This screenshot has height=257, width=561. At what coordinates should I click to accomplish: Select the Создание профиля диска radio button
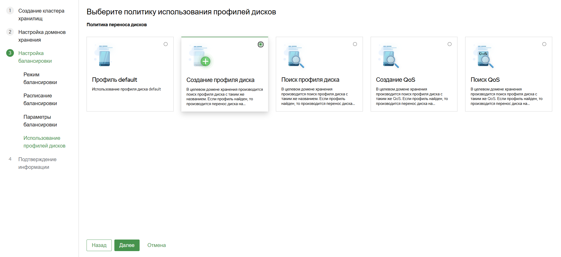261,44
